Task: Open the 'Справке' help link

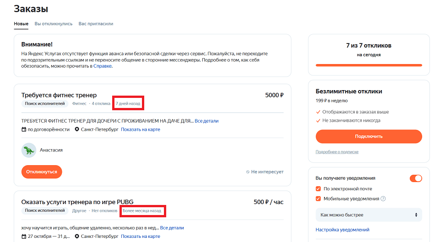Action: [103, 66]
